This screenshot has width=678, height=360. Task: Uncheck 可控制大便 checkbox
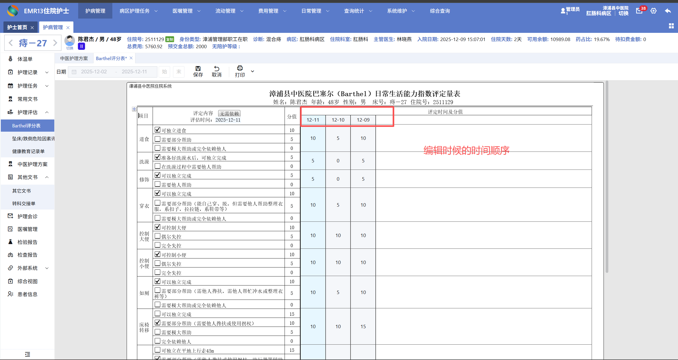[x=157, y=227]
